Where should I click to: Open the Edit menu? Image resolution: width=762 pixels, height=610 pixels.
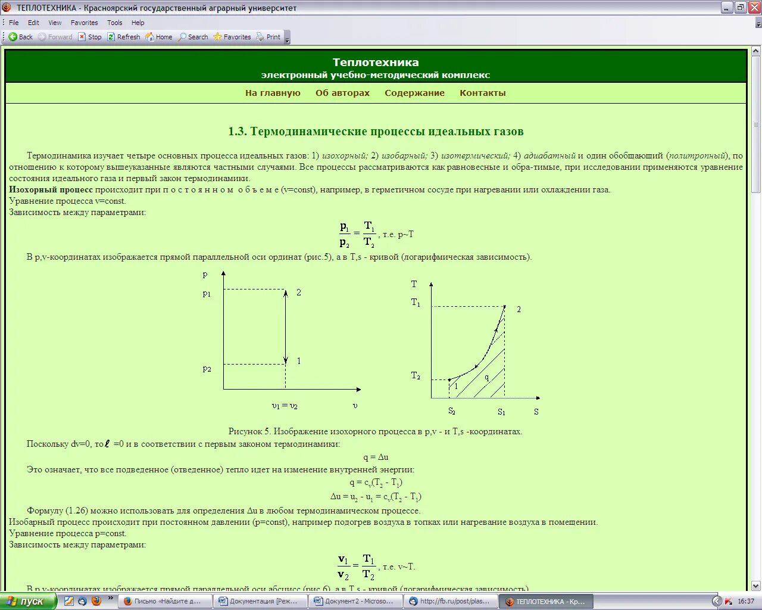click(33, 23)
